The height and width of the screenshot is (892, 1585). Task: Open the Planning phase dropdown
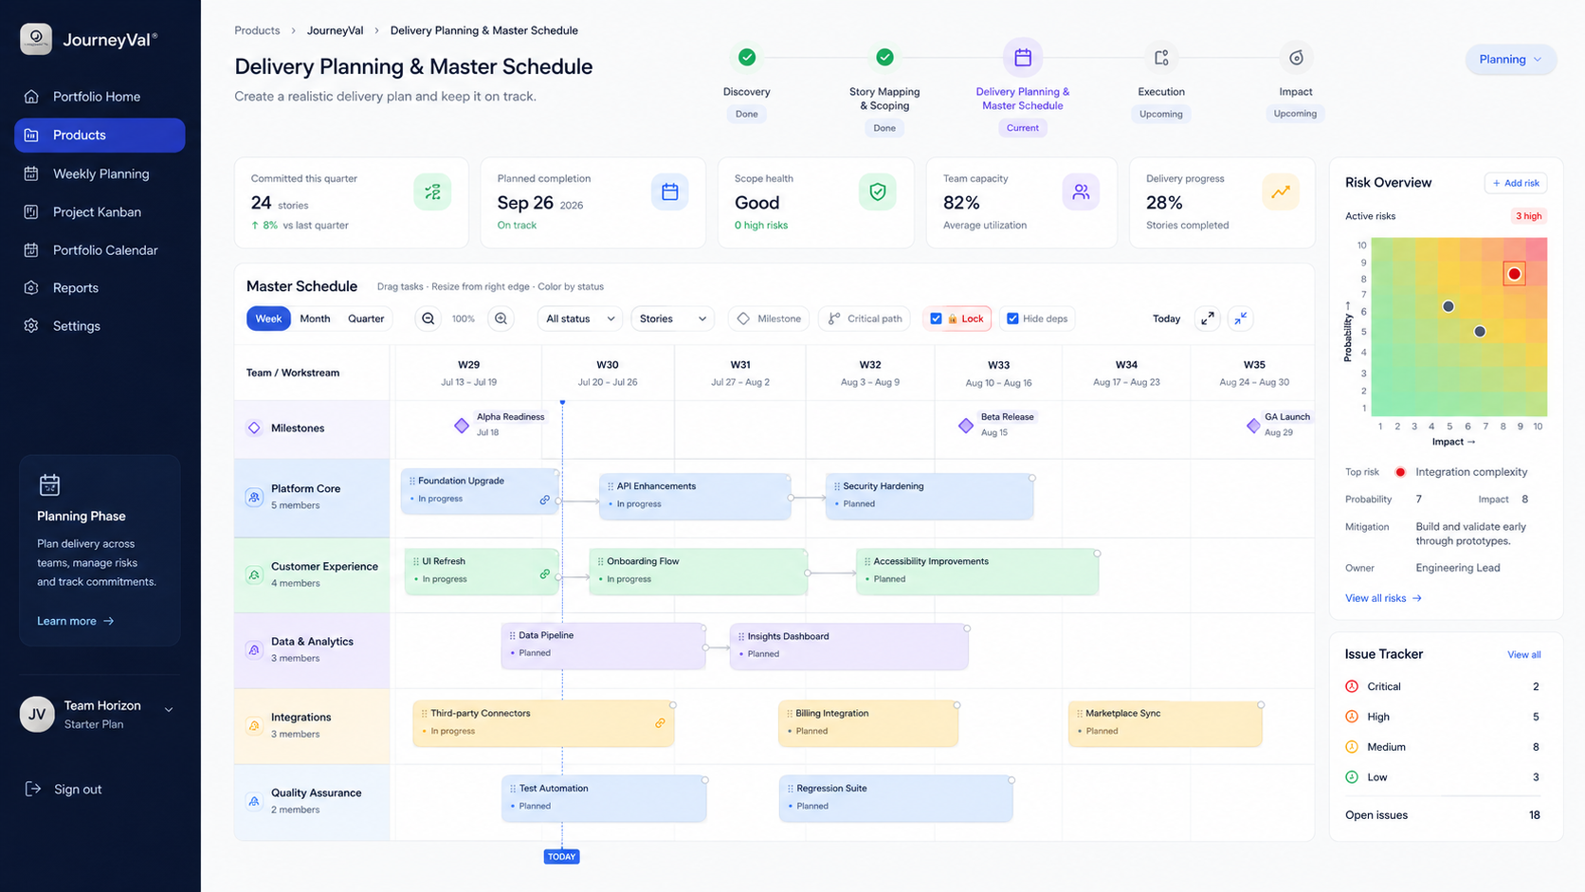[x=1511, y=59]
